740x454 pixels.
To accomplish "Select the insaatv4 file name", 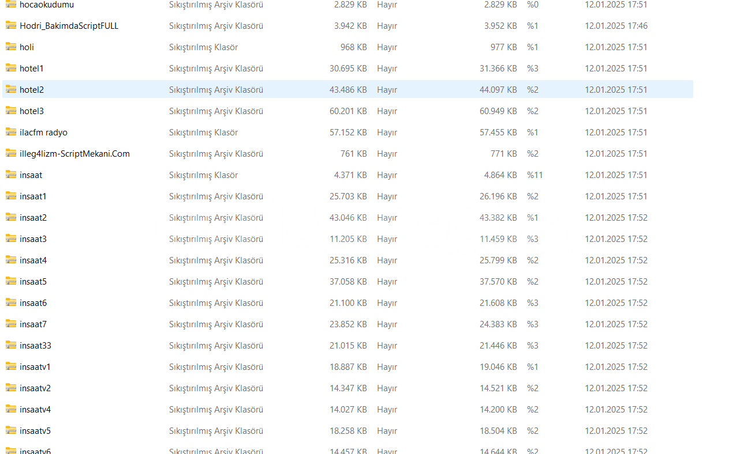I will pyautogui.click(x=35, y=410).
